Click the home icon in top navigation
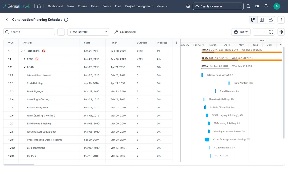Image resolution: width=288 pixels, height=169 pixels. 39,6
